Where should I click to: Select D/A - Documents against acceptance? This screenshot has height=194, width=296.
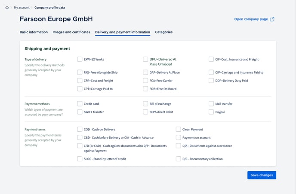point(179,146)
